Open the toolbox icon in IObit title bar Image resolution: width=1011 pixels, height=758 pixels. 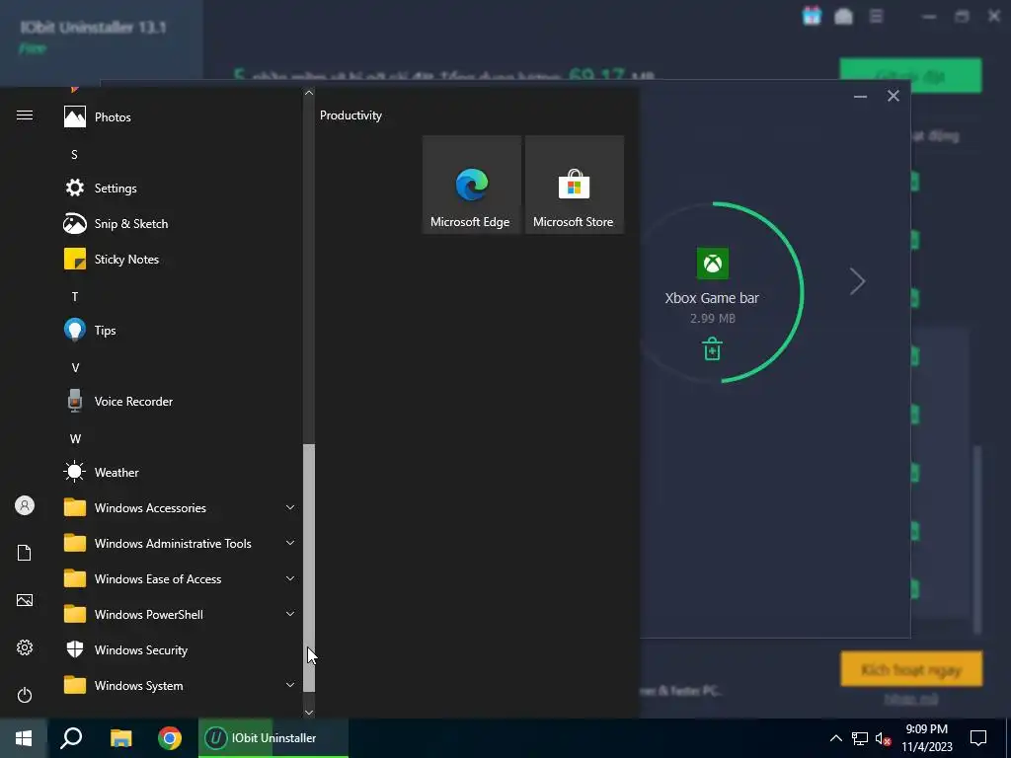[x=843, y=16]
